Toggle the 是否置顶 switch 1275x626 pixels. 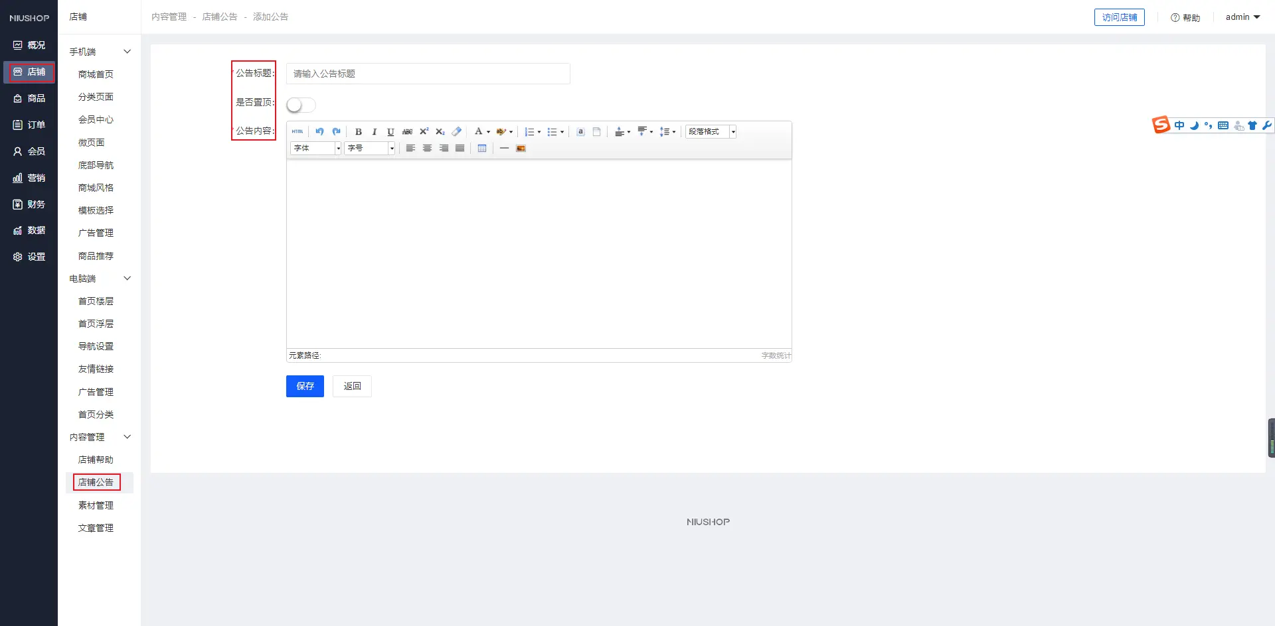point(301,105)
